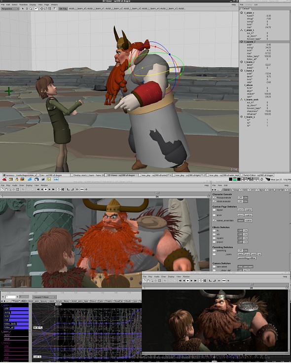Open Transform menu in 3D Viewer
291x364 pixels.
coord(23,4)
